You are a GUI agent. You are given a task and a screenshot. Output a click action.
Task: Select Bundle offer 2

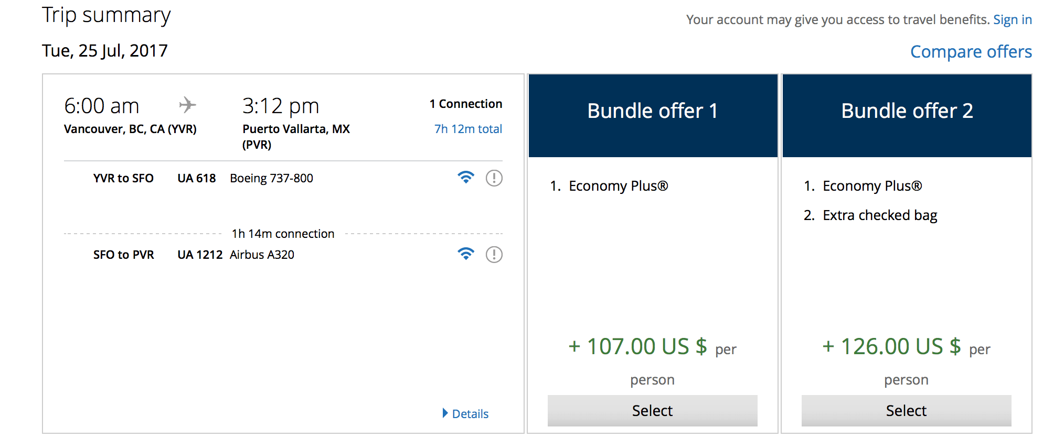point(906,410)
